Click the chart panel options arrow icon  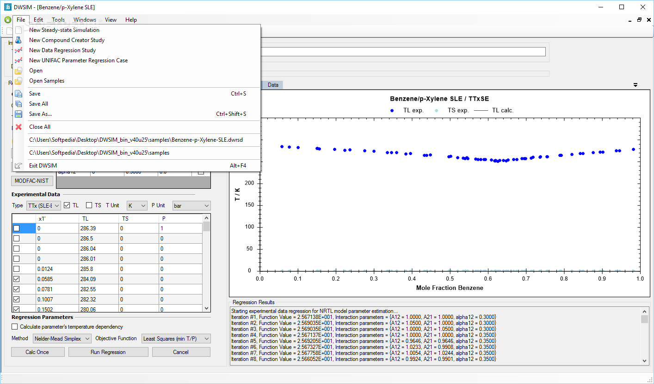tap(635, 85)
